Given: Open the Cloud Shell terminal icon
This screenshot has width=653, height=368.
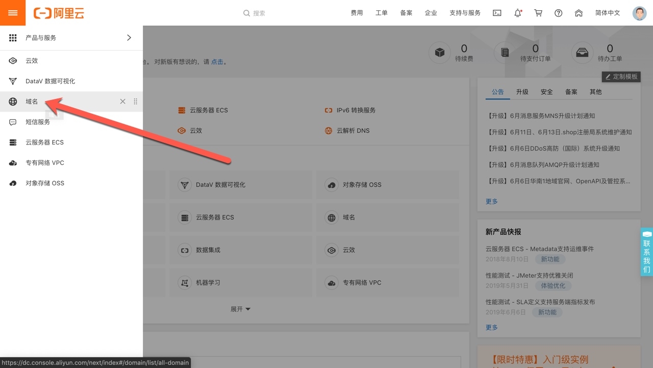Looking at the screenshot, I should [x=497, y=13].
